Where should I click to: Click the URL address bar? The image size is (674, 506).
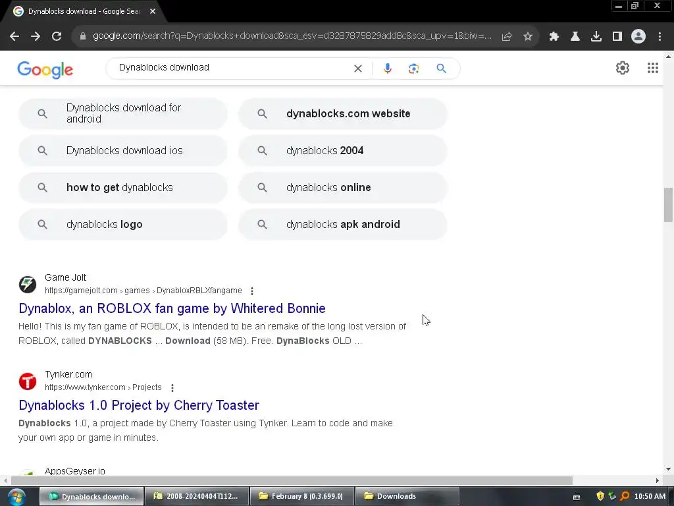(292, 36)
